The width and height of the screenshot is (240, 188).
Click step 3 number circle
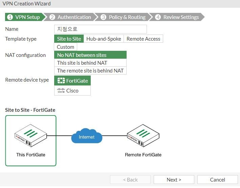104,17
